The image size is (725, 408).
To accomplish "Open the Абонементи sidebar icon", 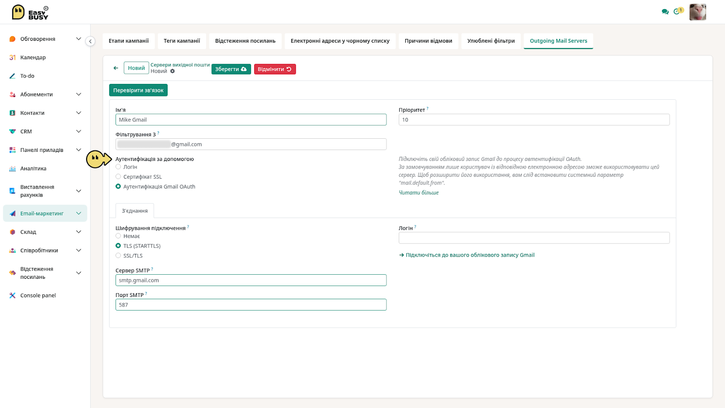I will 13,94.
